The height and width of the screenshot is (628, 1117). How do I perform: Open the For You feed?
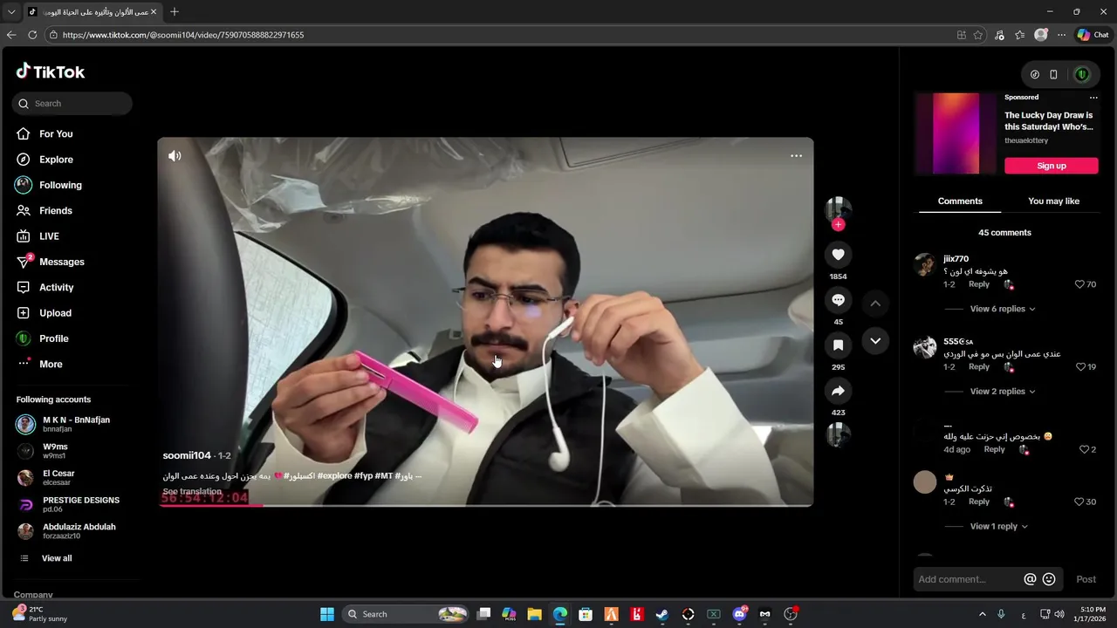pyautogui.click(x=56, y=134)
